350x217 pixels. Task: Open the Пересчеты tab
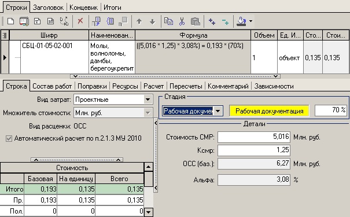[x=186, y=86]
